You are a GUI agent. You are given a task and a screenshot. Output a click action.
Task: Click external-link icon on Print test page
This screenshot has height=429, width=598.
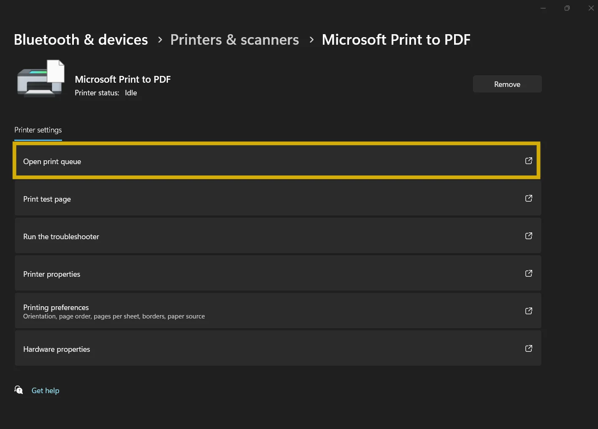[528, 198]
